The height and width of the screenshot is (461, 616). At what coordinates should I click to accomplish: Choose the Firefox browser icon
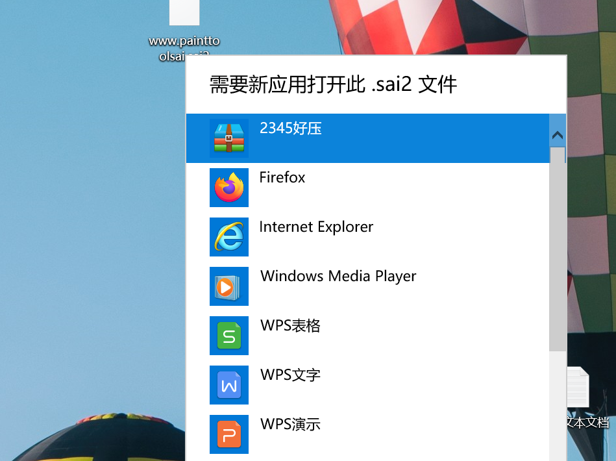point(229,188)
